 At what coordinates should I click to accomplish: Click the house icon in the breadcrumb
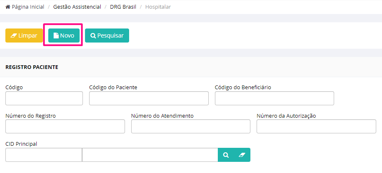click(8, 7)
